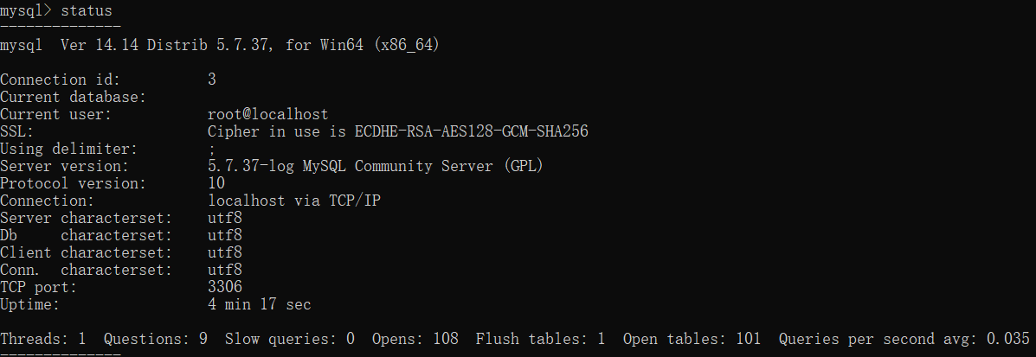This screenshot has width=1036, height=357.
Task: Click the Protocol version value 10
Action: coord(216,183)
